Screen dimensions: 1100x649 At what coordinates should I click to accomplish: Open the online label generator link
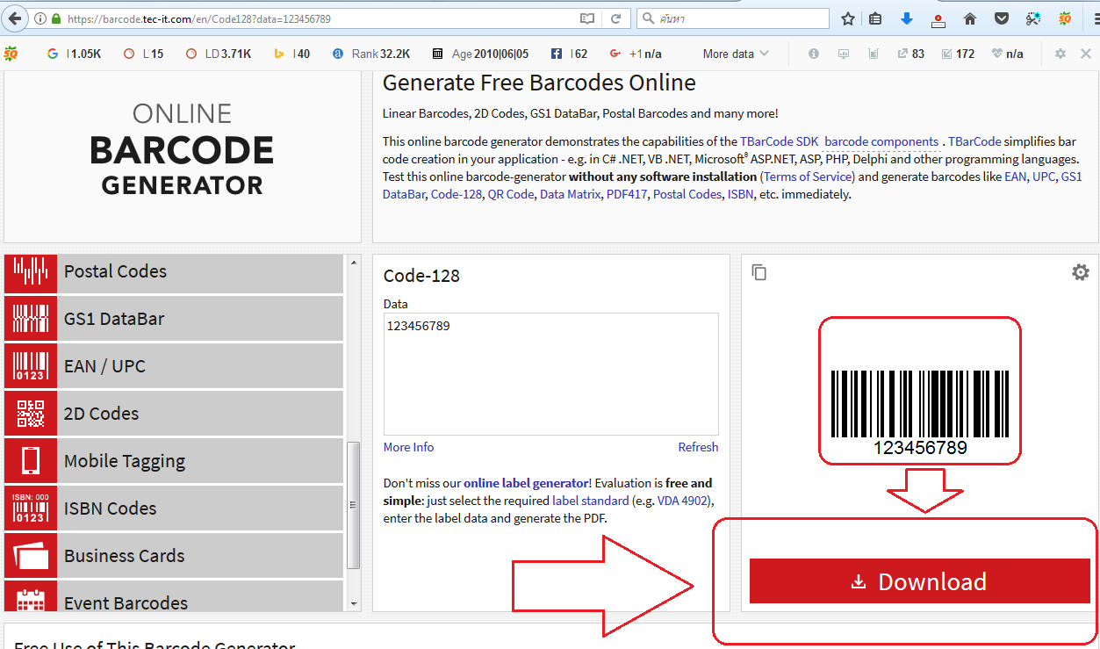point(526,483)
